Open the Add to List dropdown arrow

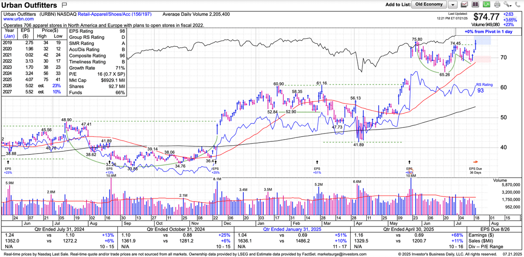453,5
